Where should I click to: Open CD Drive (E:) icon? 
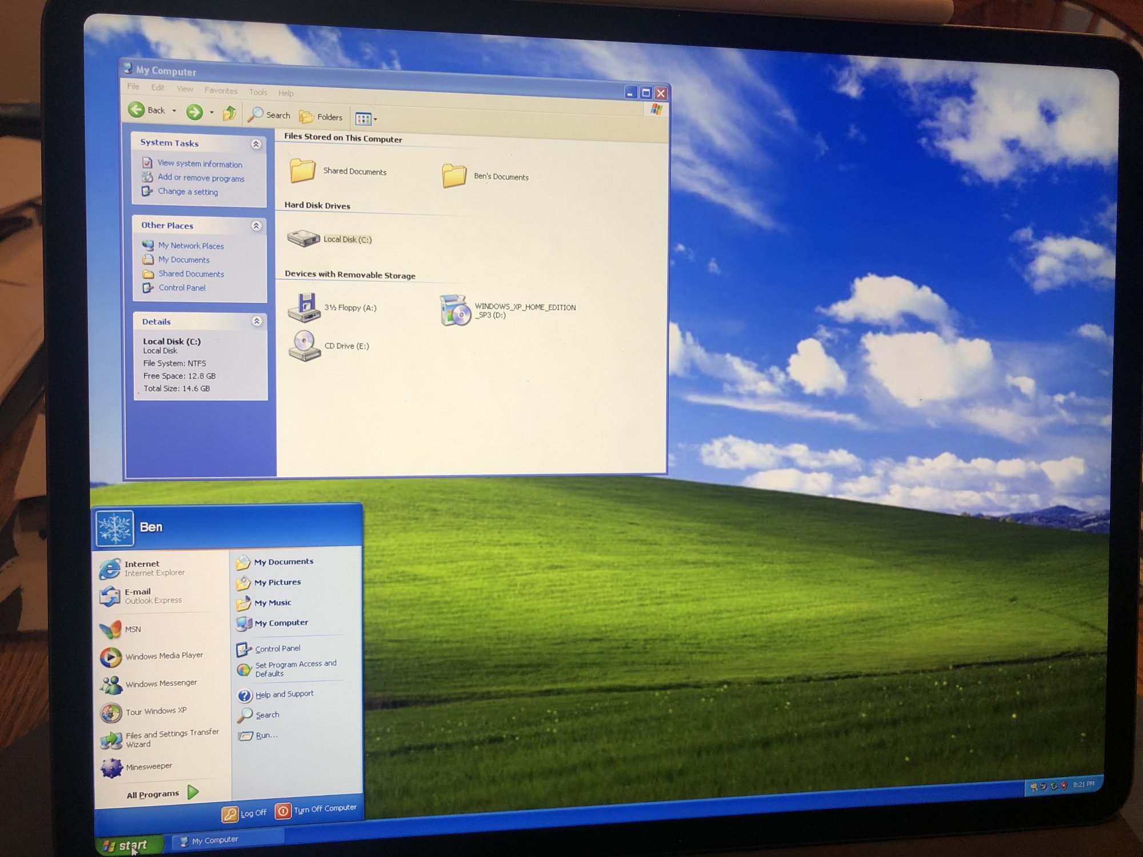[303, 345]
